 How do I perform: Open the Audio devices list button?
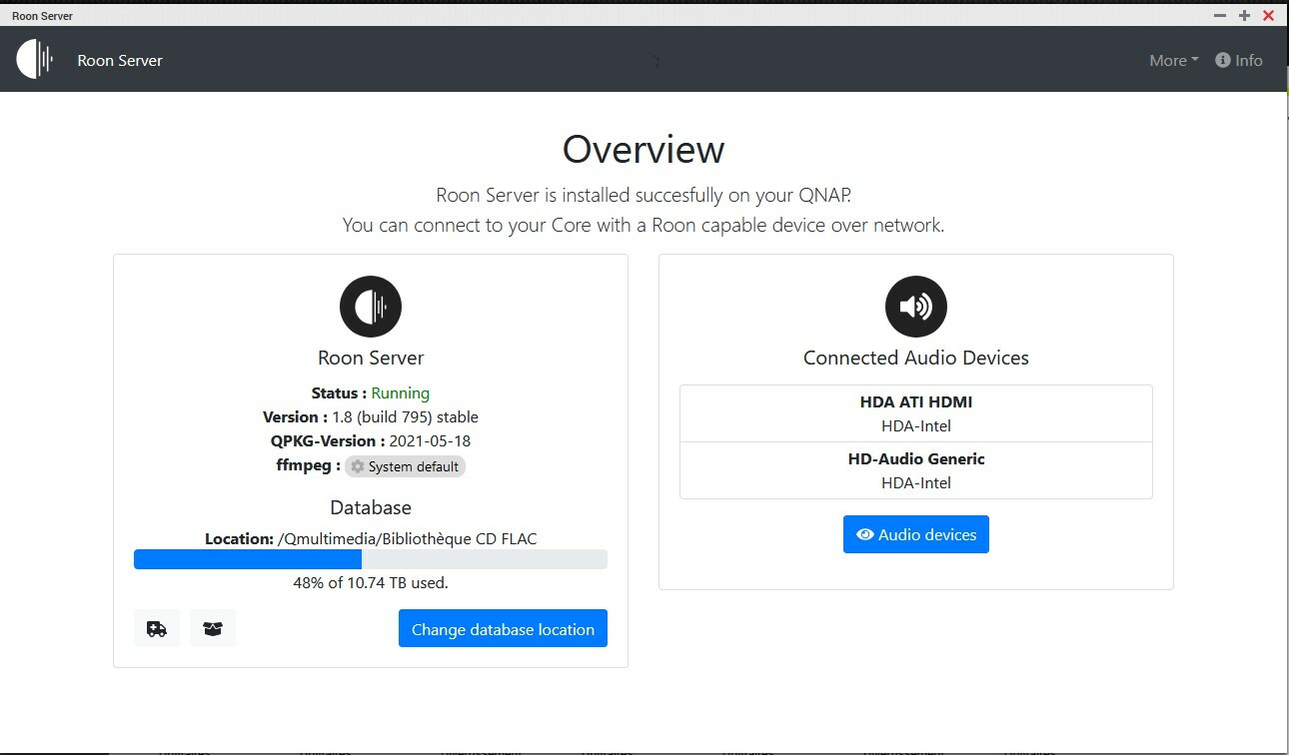[x=916, y=534]
